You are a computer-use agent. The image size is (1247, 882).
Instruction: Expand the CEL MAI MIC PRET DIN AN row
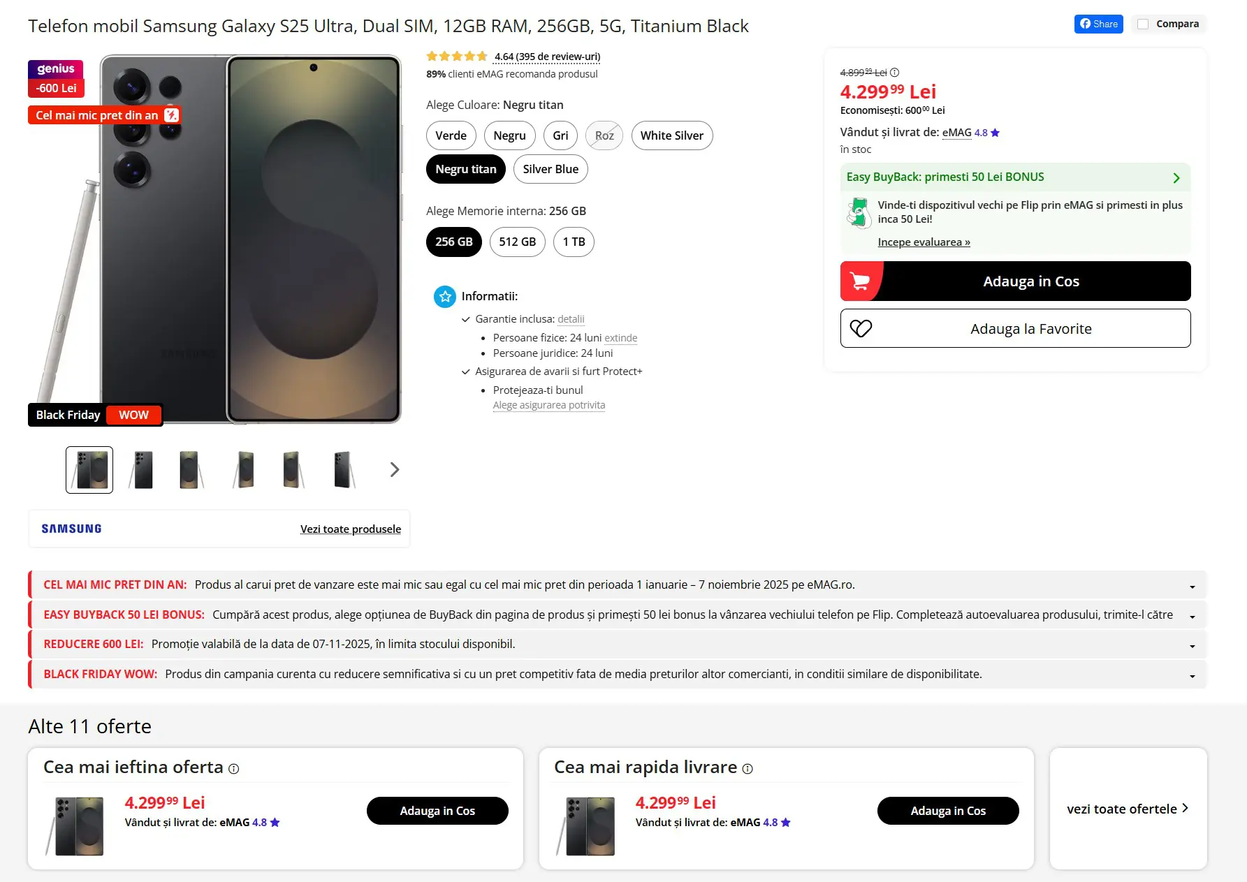tap(1192, 587)
